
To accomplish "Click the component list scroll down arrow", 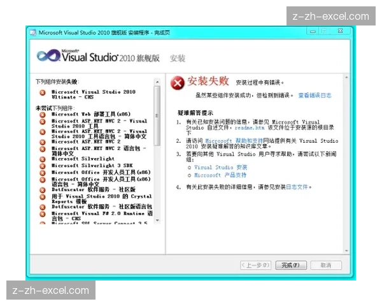I will (157, 221).
